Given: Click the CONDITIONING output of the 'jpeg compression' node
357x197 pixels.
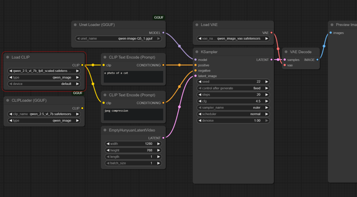Looking at the screenshot, I should [163, 103].
